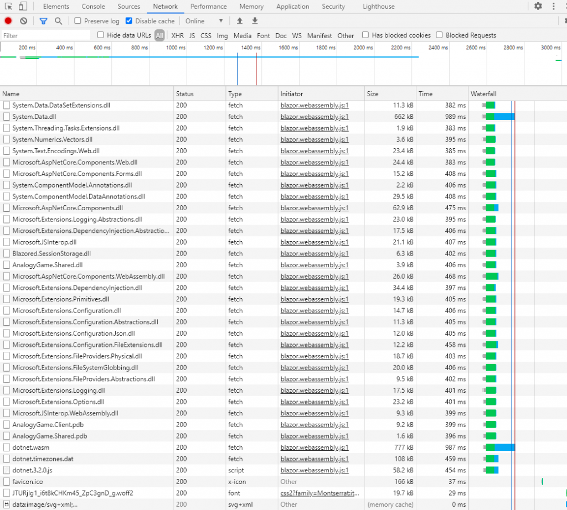Image resolution: width=567 pixels, height=510 pixels.
Task: Open the network search magnifier
Action: coord(59,21)
